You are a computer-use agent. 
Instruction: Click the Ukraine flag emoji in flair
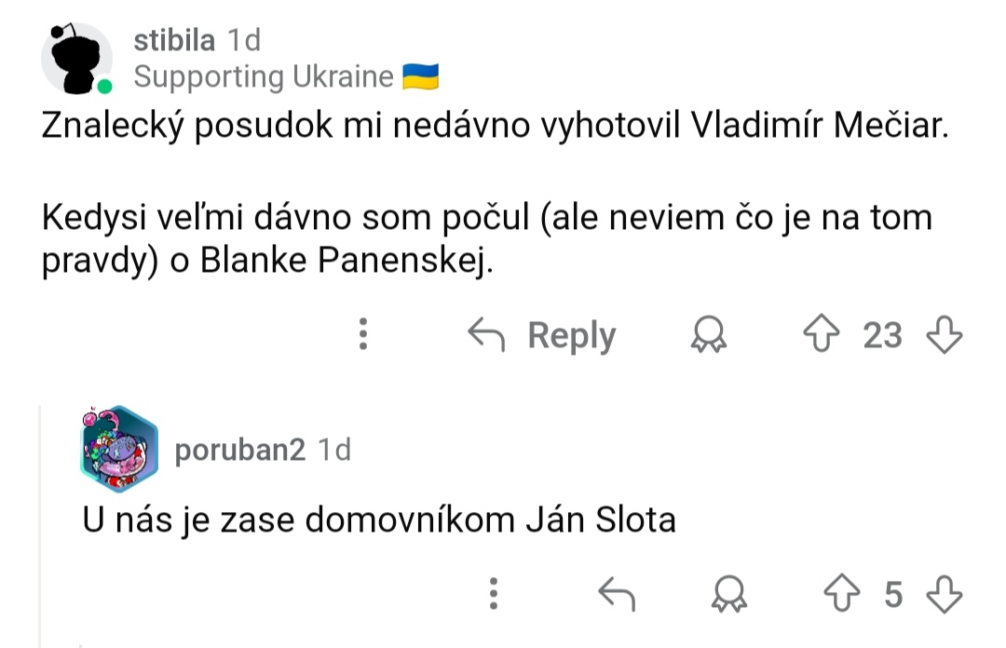pos(420,77)
